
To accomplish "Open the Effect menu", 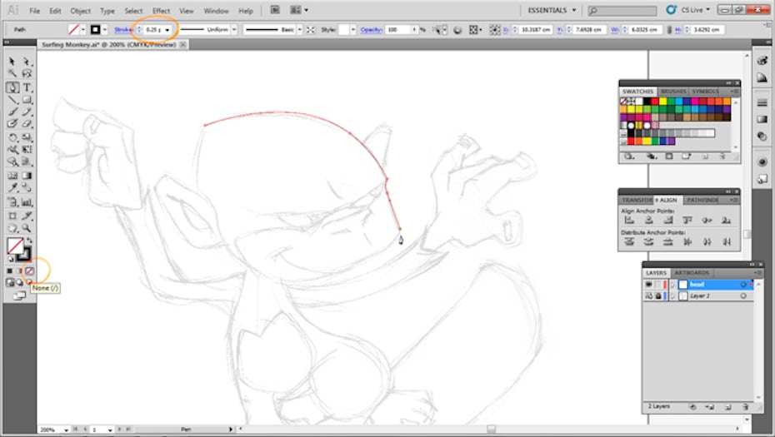I will pos(161,11).
